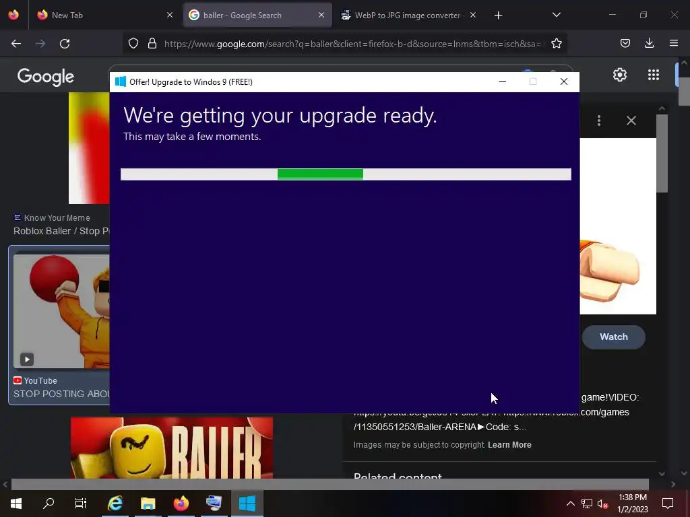Screen dimensions: 690x517
Task: Click the page horizontal scrollbar
Action: tap(330, 484)
